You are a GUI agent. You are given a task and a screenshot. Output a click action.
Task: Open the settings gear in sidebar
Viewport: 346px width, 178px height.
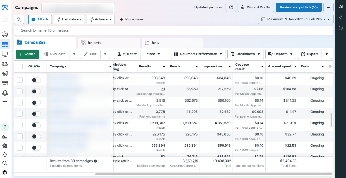[5, 146]
